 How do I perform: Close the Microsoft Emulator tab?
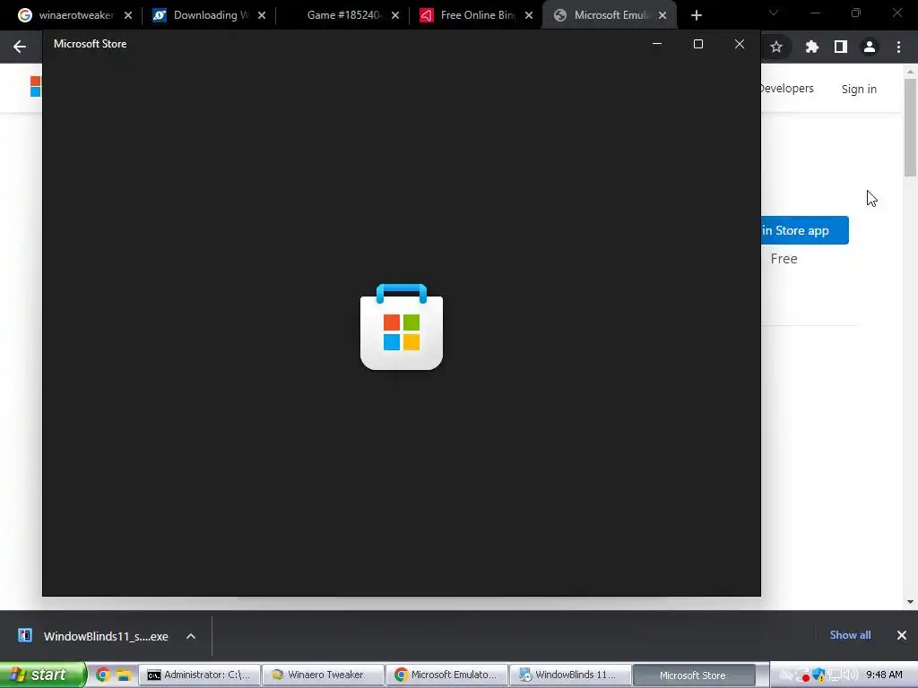663,15
